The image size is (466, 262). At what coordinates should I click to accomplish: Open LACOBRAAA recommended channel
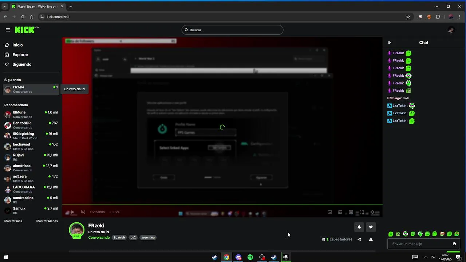[x=31, y=189]
